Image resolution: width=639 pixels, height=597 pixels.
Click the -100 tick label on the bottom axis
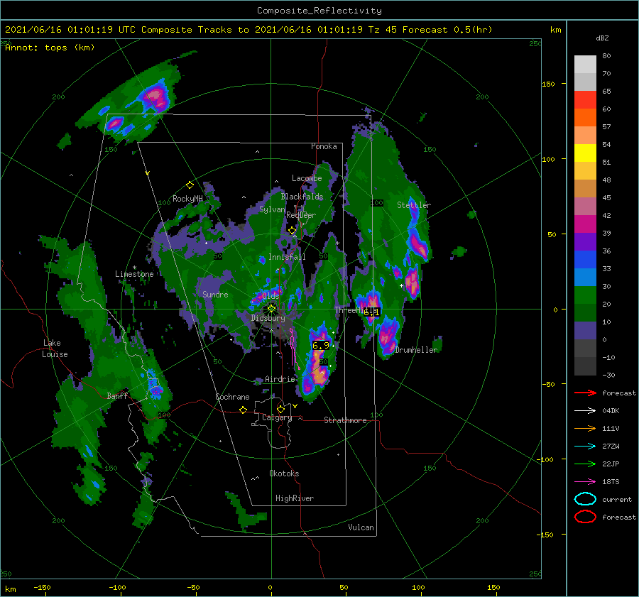pos(117,588)
